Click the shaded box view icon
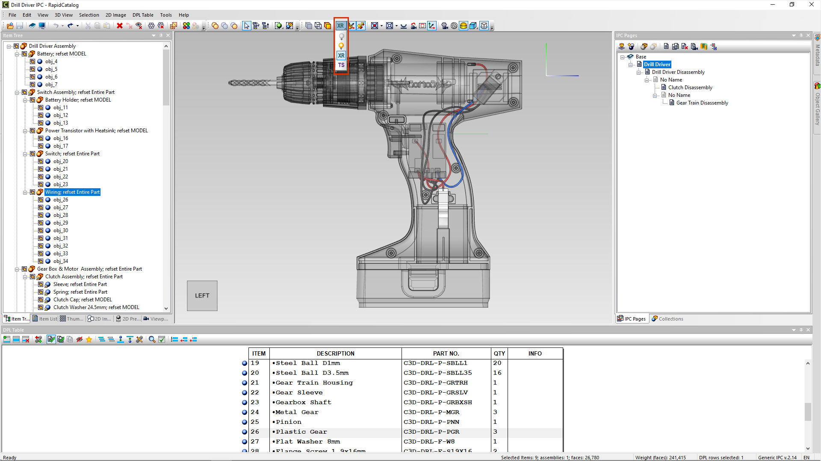 pyautogui.click(x=328, y=26)
